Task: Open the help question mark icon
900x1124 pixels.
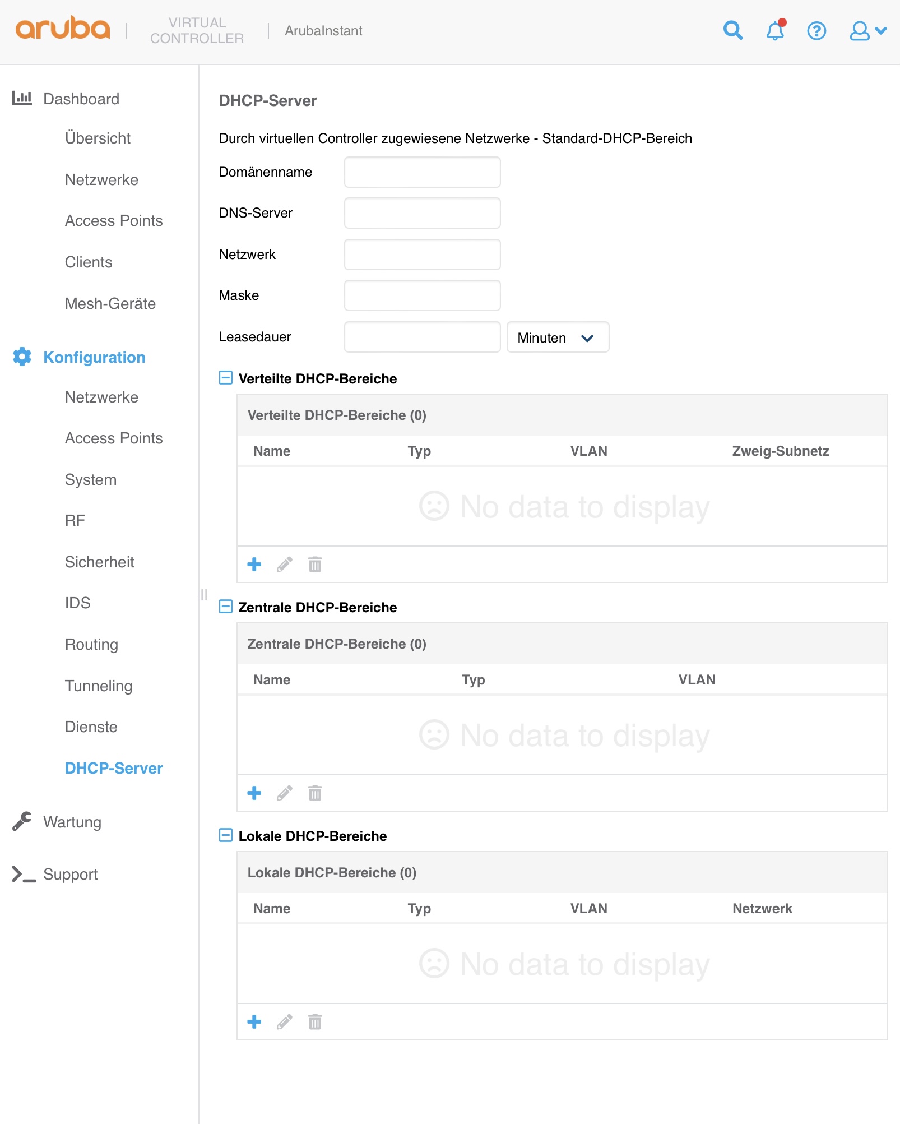Action: tap(817, 30)
